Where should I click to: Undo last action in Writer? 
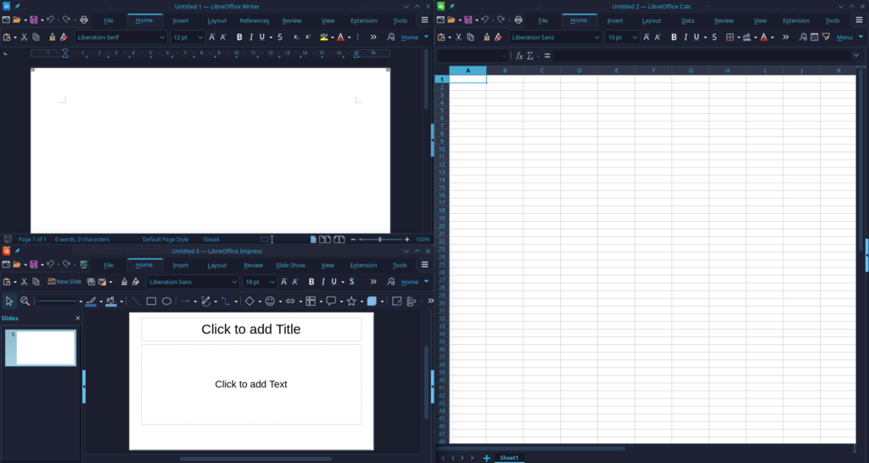[50, 20]
